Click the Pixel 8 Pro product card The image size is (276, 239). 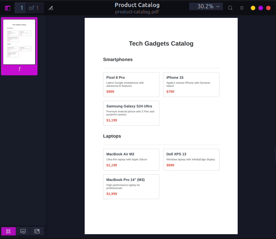[x=131, y=84]
